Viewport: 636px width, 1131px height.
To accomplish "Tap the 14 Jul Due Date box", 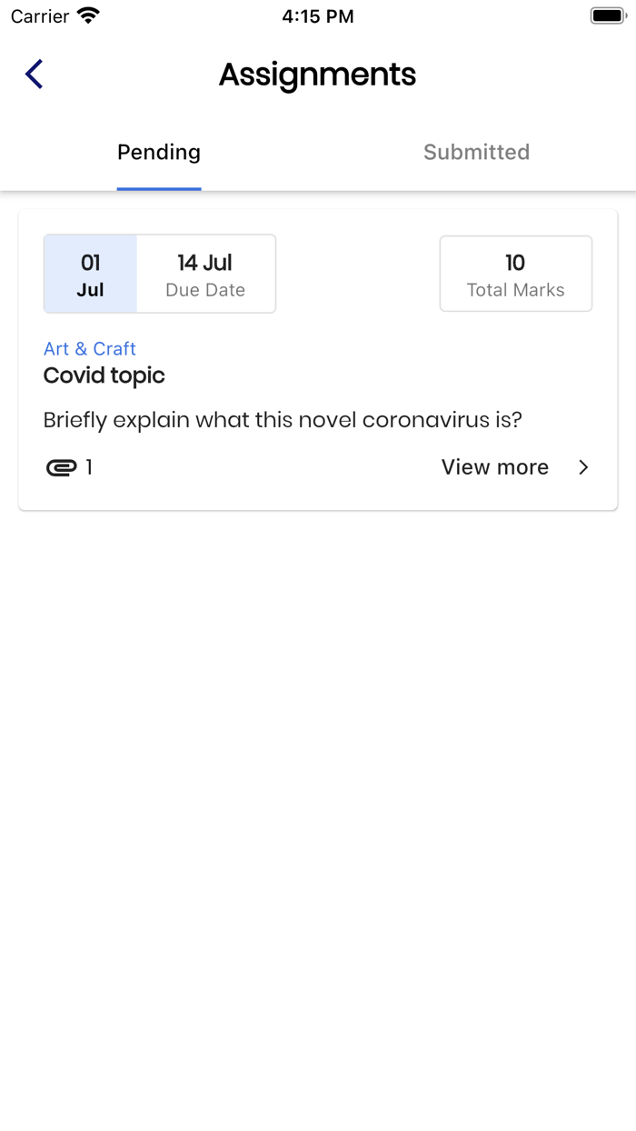I will 205,274.
